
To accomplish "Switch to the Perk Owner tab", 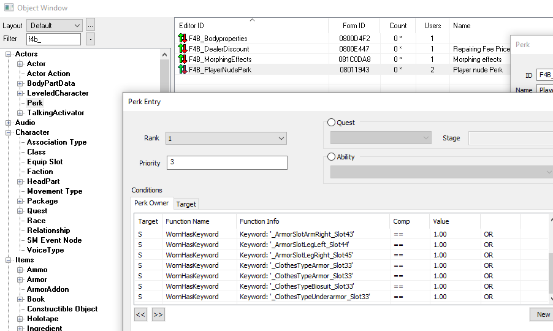I will pos(151,203).
